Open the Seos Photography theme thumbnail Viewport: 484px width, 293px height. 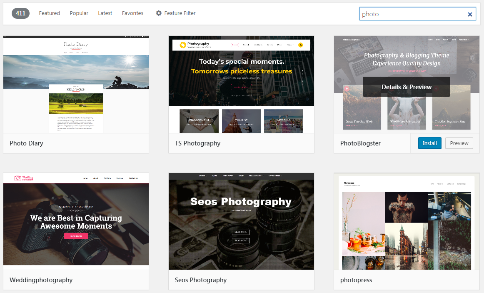(241, 221)
